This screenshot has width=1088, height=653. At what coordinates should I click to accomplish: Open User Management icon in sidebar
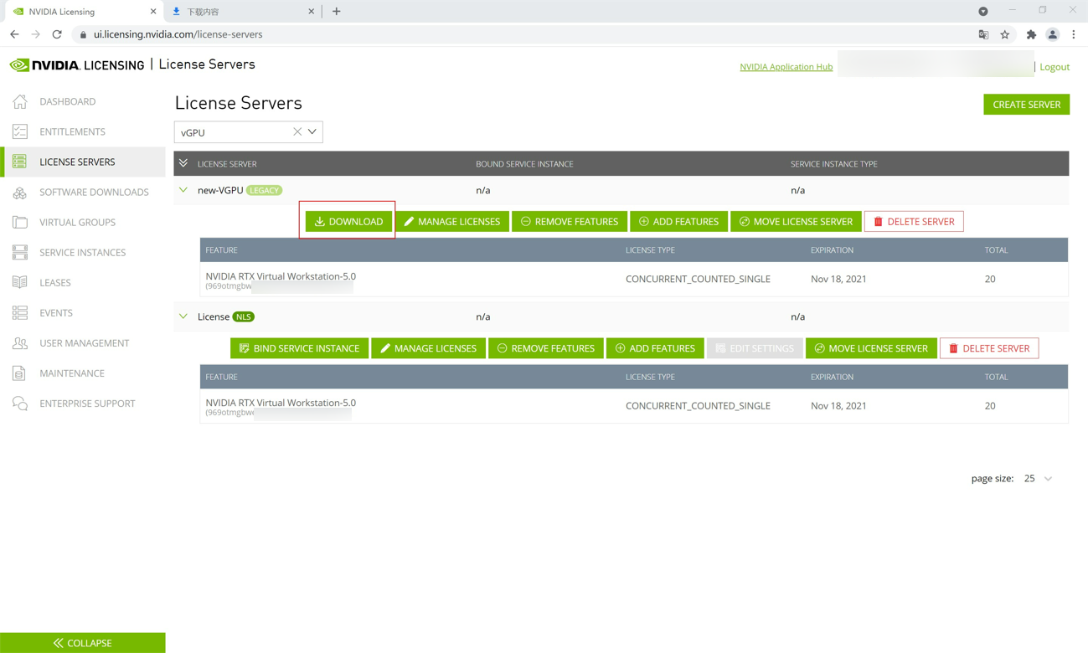20,343
